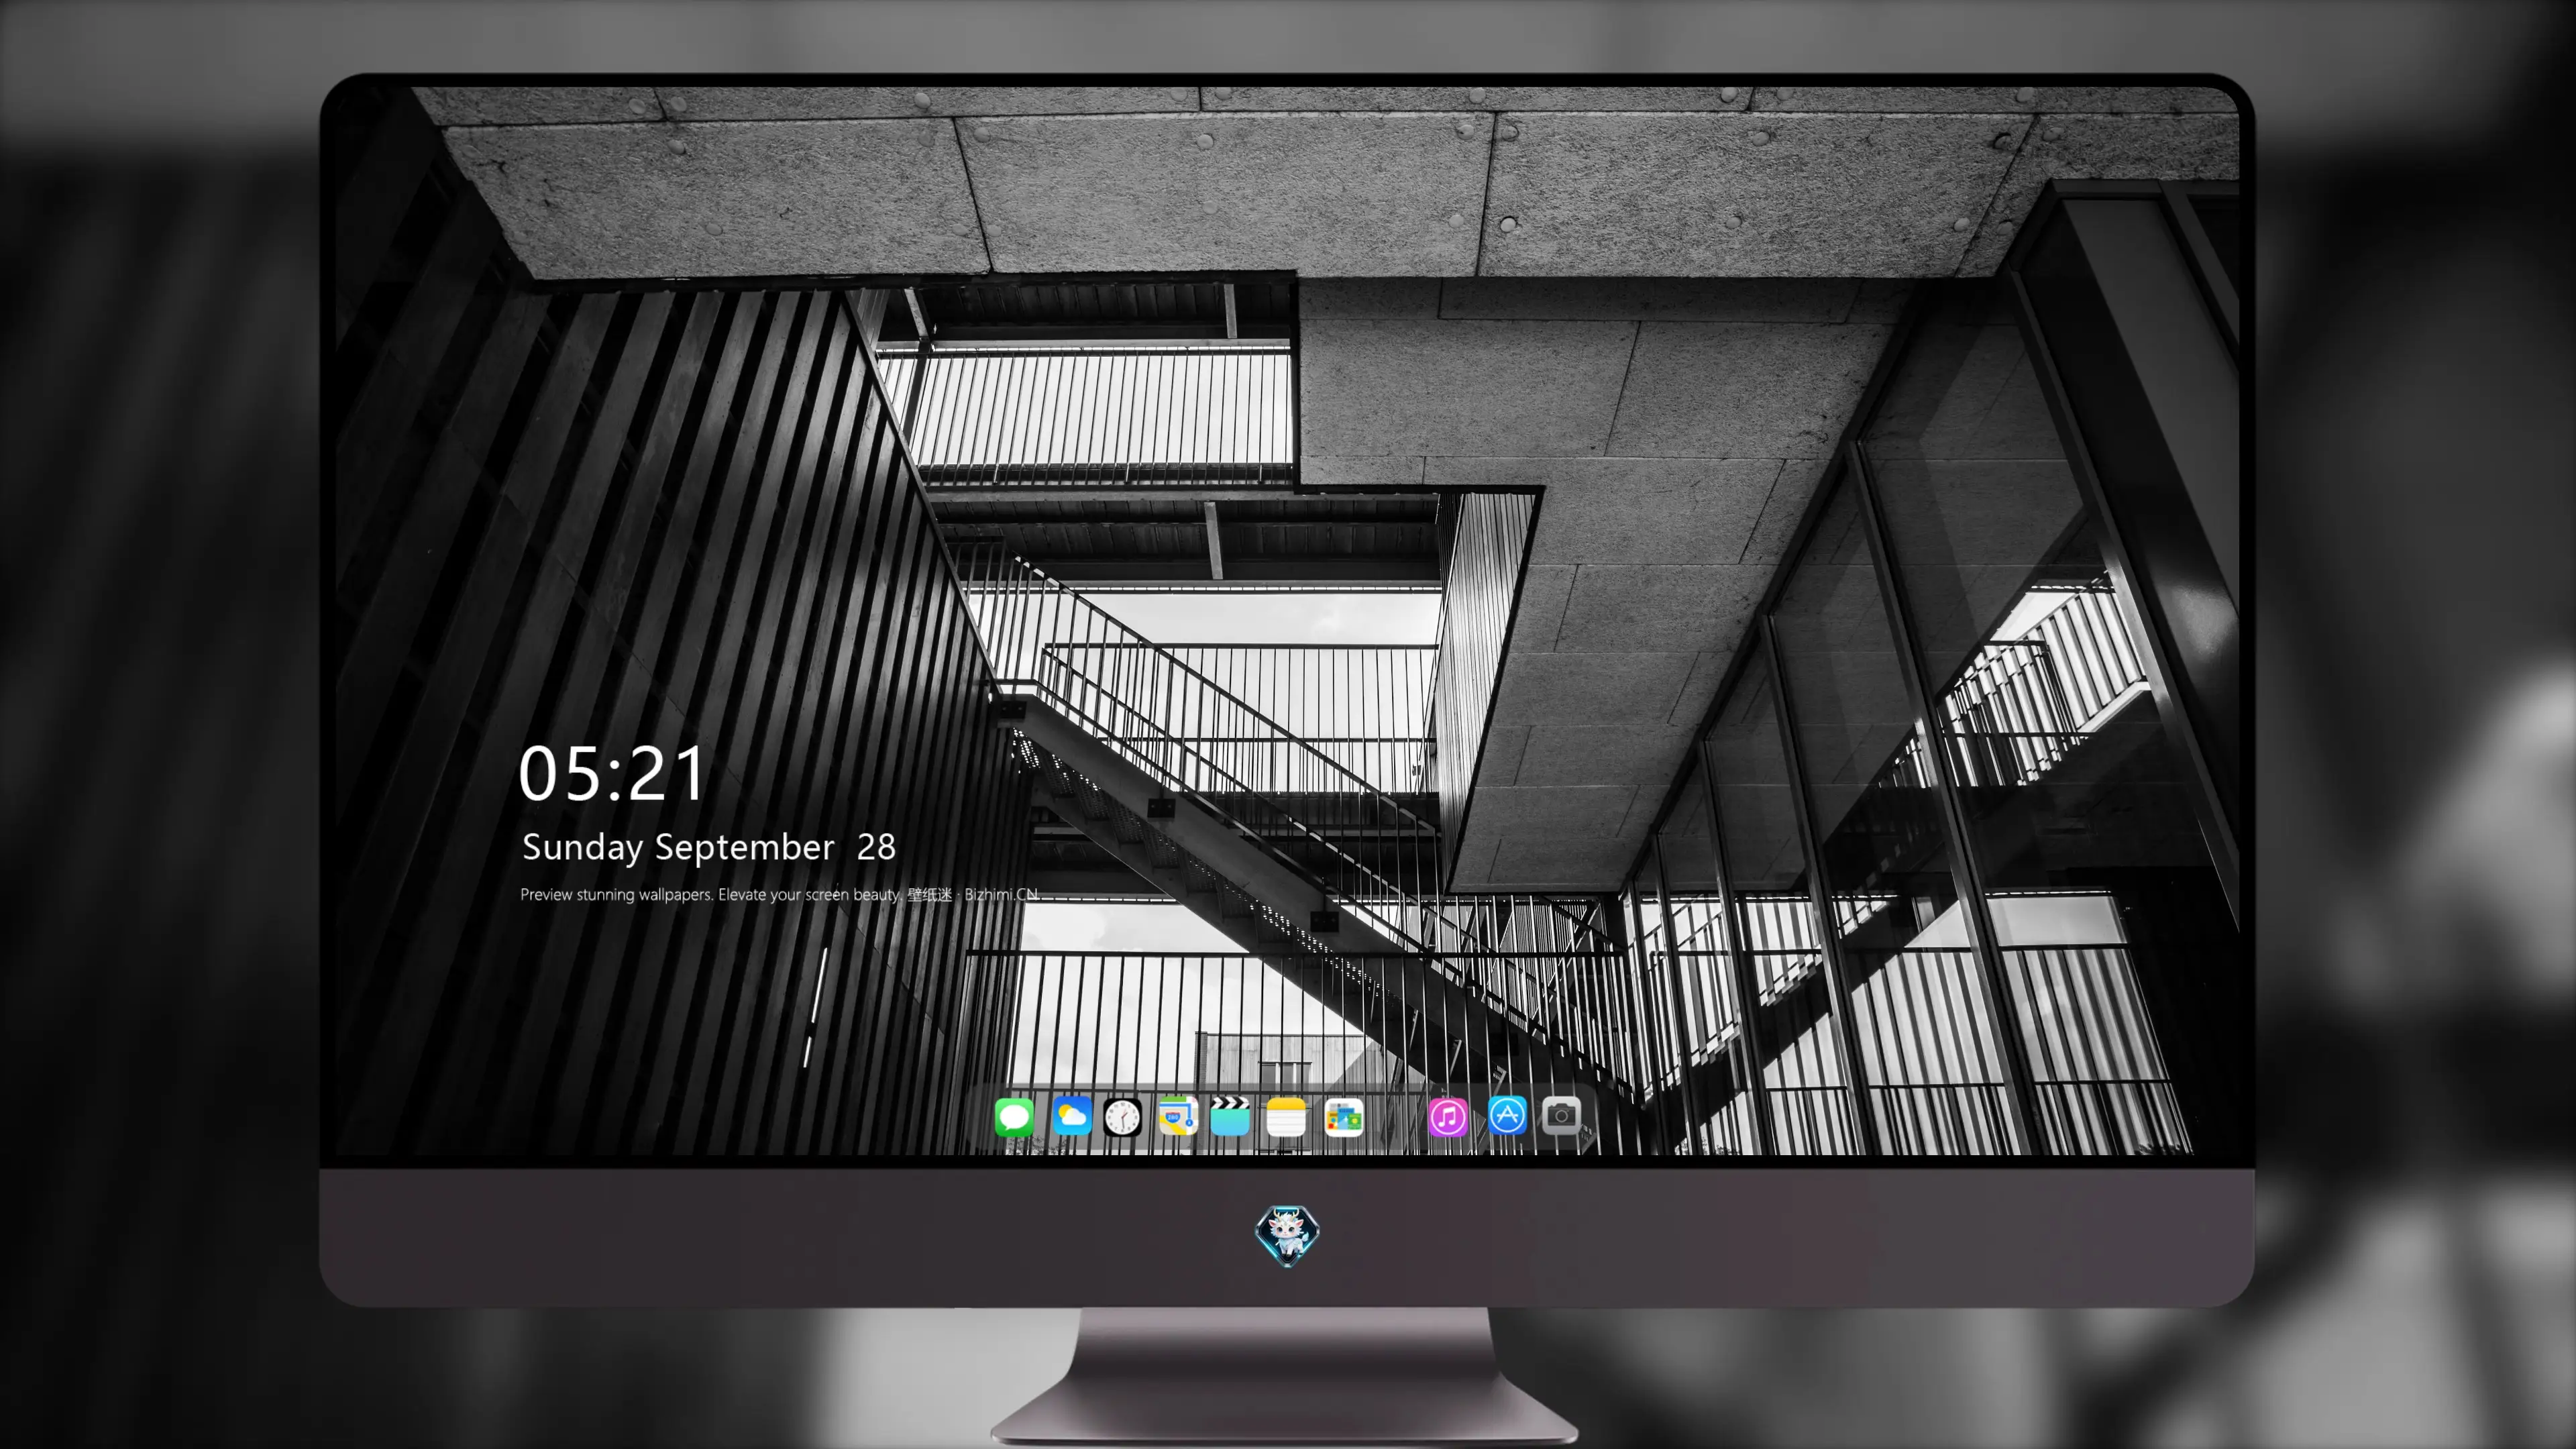2576x1449 pixels.
Task: Open the green Messages app in the dock
Action: tap(1014, 1116)
